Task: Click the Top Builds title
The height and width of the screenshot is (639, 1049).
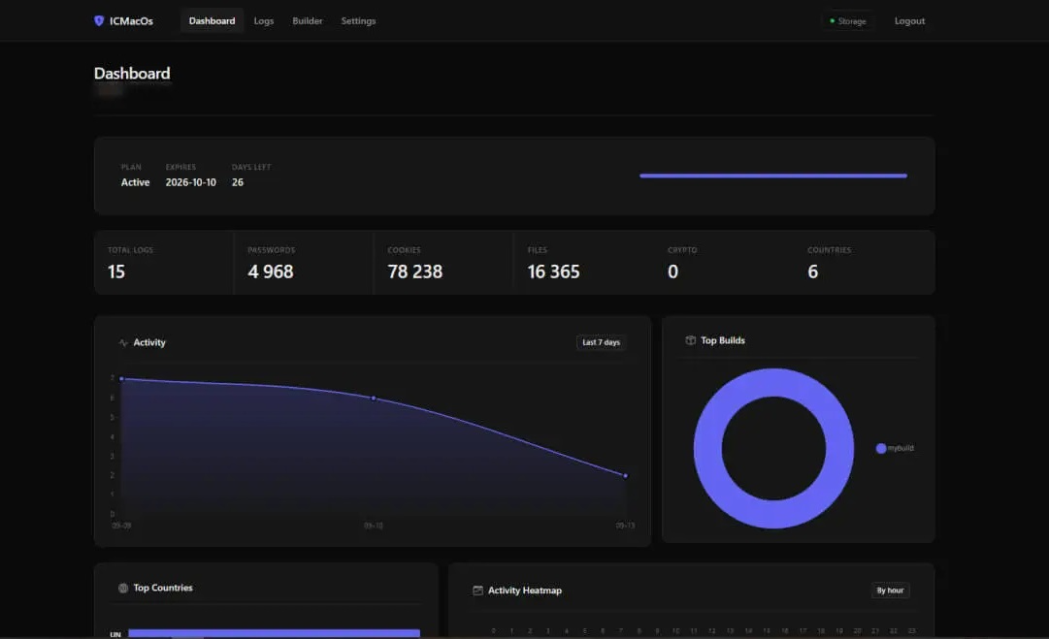Action: point(723,340)
